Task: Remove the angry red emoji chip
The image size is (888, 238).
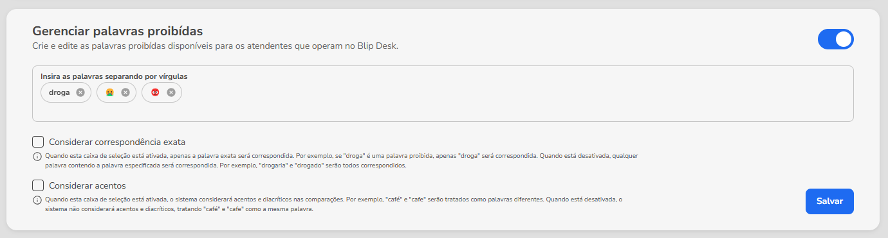Action: 171,92
